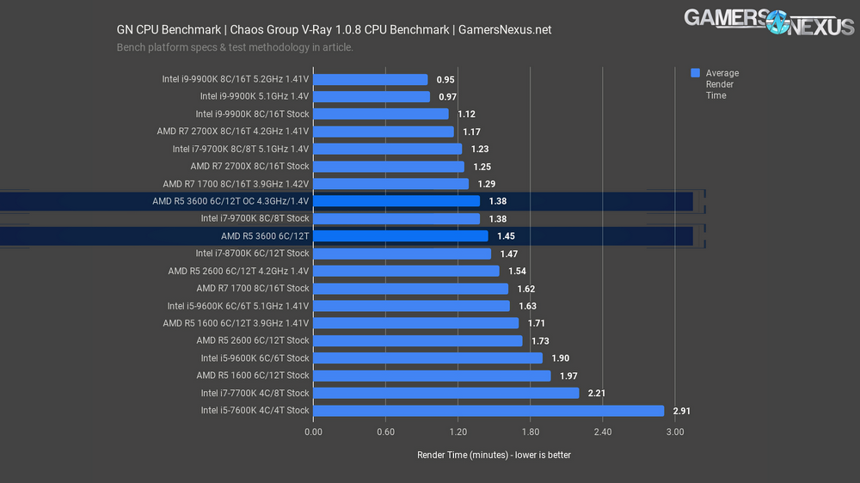The width and height of the screenshot is (860, 483).
Task: Click the AMD R7 2700X 8C/16T Stock label
Action: tap(249, 166)
